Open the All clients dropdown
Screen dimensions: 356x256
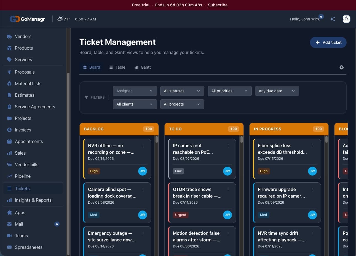(135, 104)
